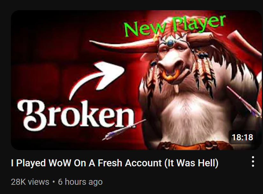Click the feather braid beside Tauren's face
The image size is (263, 194).
[x=204, y=72]
